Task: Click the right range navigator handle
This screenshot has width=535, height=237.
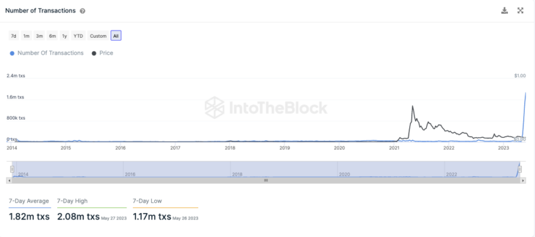Action: (x=520, y=169)
